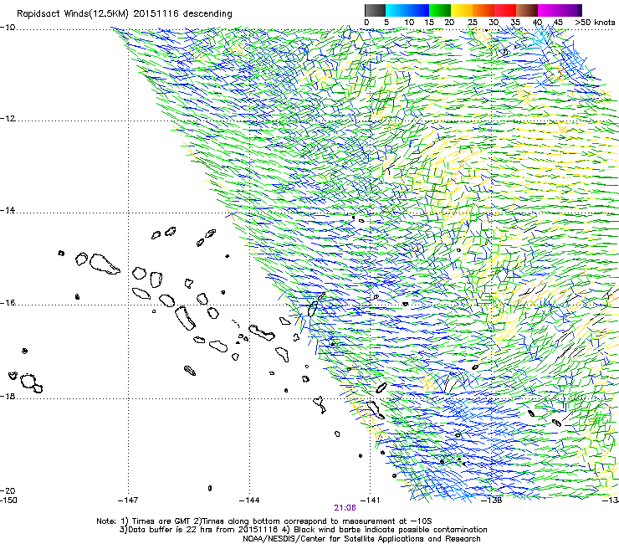Click the '-144' longitude axis label
This screenshot has width=619, height=544.
(249, 500)
